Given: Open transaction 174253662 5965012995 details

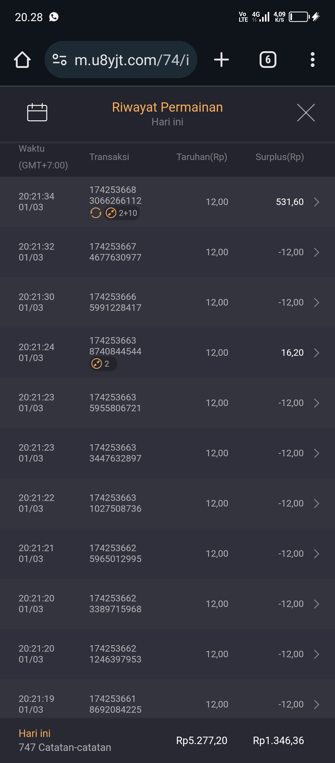Looking at the screenshot, I should tap(115, 553).
